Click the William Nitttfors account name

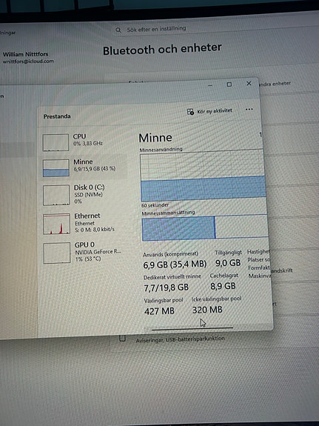[x=25, y=54]
